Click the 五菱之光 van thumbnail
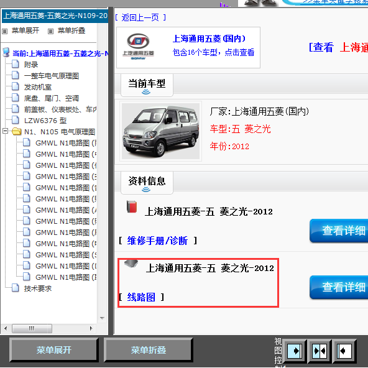This screenshot has height=368, width=368. (160, 131)
